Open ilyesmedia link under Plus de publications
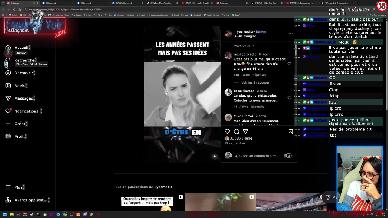This screenshot has width=388, height=218. pyautogui.click(x=163, y=187)
